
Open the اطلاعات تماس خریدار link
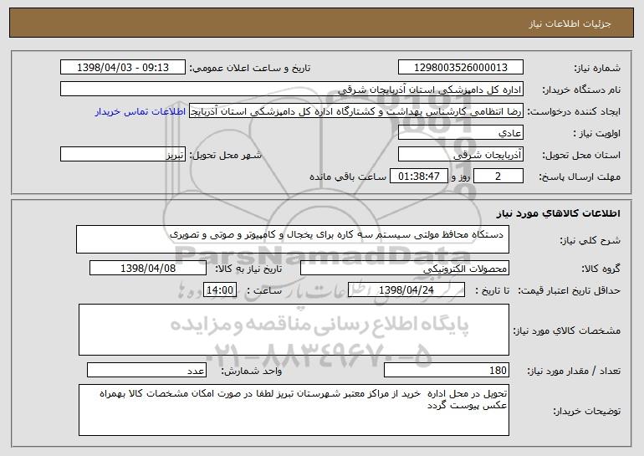tap(141, 112)
